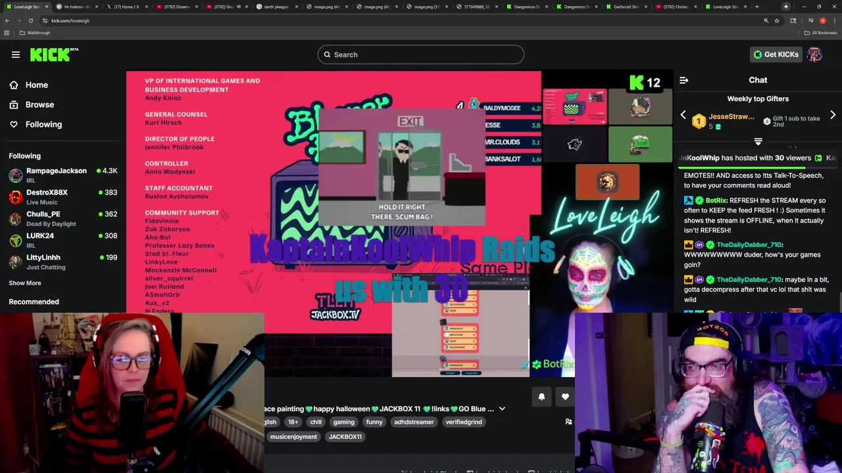Click the JACKBOX11 tag
The width and height of the screenshot is (842, 473).
[x=345, y=436]
